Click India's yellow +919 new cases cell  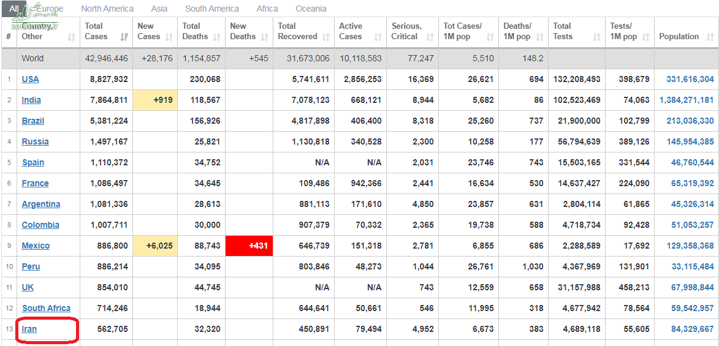click(x=155, y=100)
